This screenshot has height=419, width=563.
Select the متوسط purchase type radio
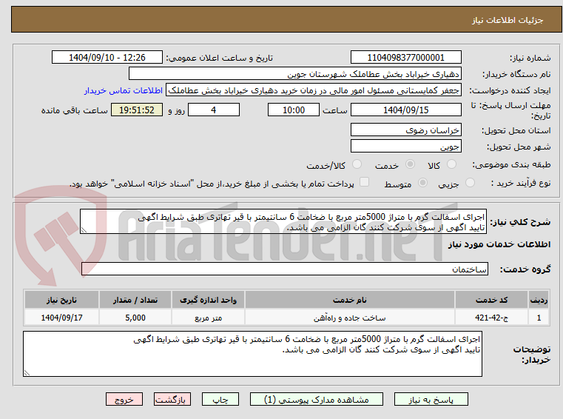coord(423,183)
